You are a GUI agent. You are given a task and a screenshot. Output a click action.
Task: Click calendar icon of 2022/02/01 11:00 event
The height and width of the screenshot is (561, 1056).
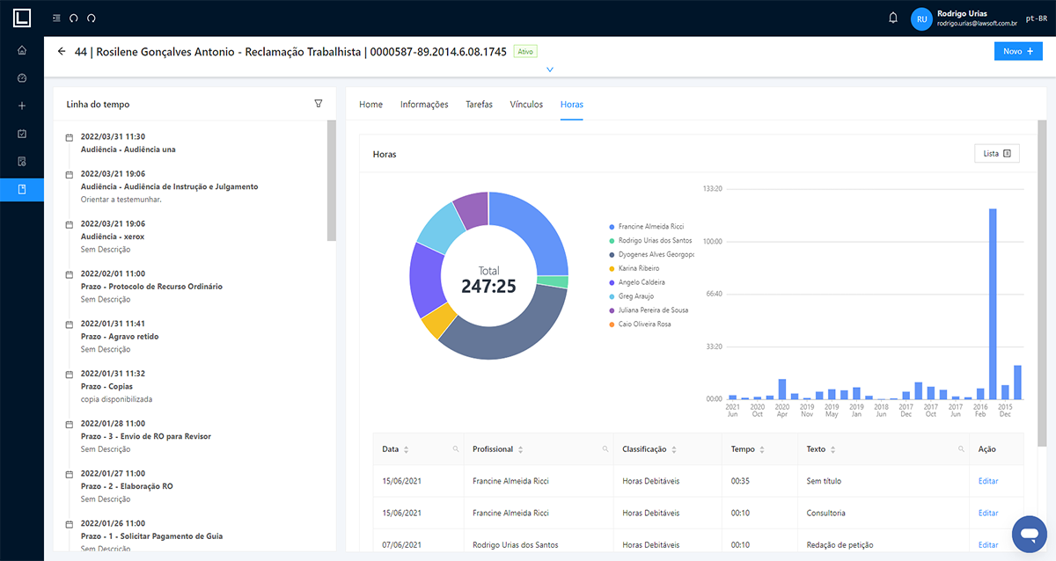click(70, 274)
